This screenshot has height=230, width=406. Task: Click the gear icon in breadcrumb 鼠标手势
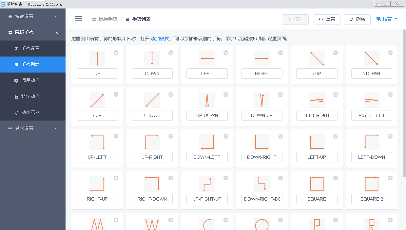click(x=94, y=19)
